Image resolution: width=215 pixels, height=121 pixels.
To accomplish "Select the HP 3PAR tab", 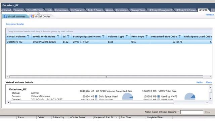I will (x=203, y=10).
